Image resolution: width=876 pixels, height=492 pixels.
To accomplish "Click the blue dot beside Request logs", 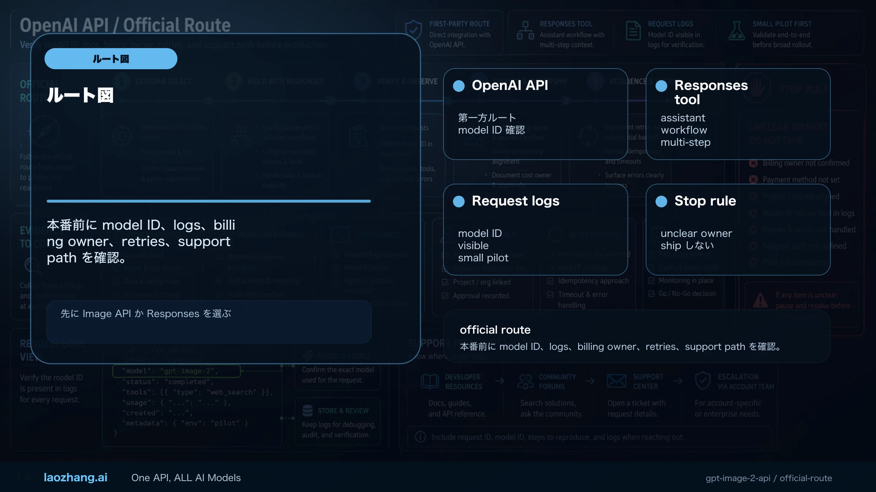I will 459,202.
